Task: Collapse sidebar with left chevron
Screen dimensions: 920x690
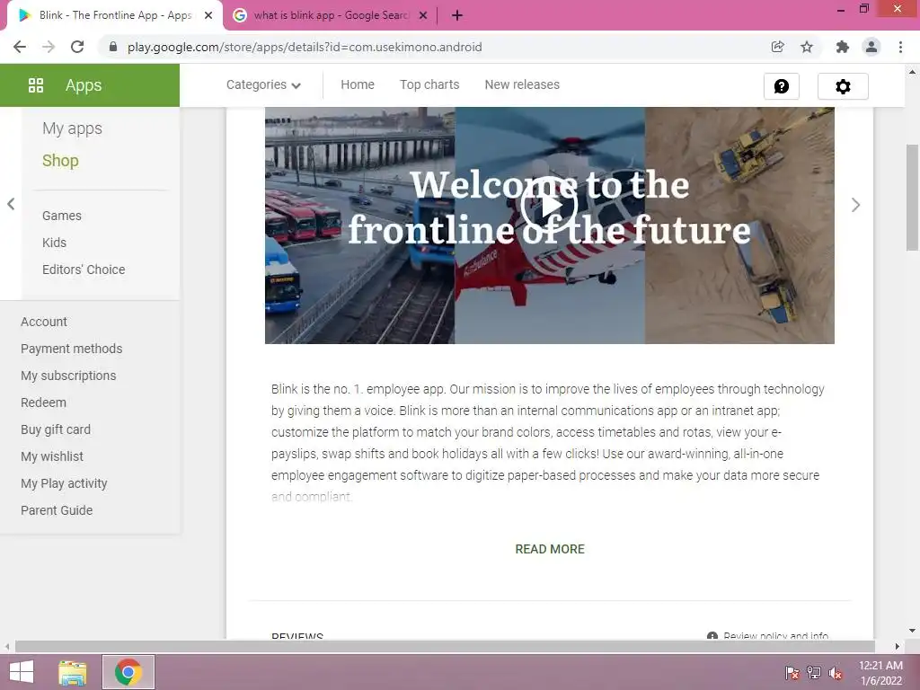Action: (x=11, y=204)
